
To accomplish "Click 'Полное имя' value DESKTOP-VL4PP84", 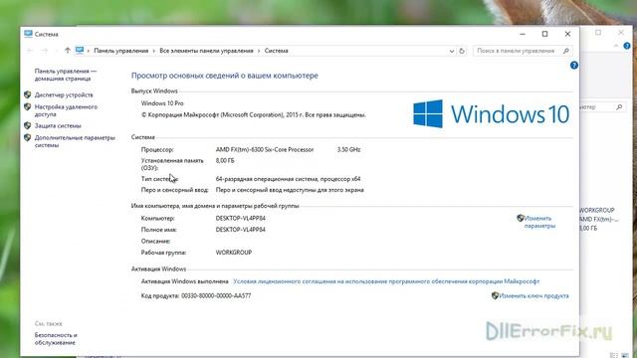I will pyautogui.click(x=241, y=230).
